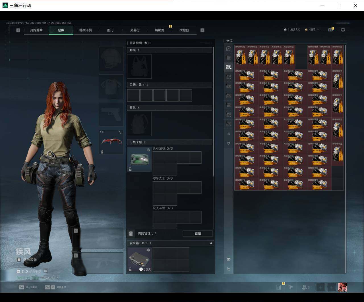
Task: Click the warehouse vertical scrollbar
Action: tap(346, 159)
